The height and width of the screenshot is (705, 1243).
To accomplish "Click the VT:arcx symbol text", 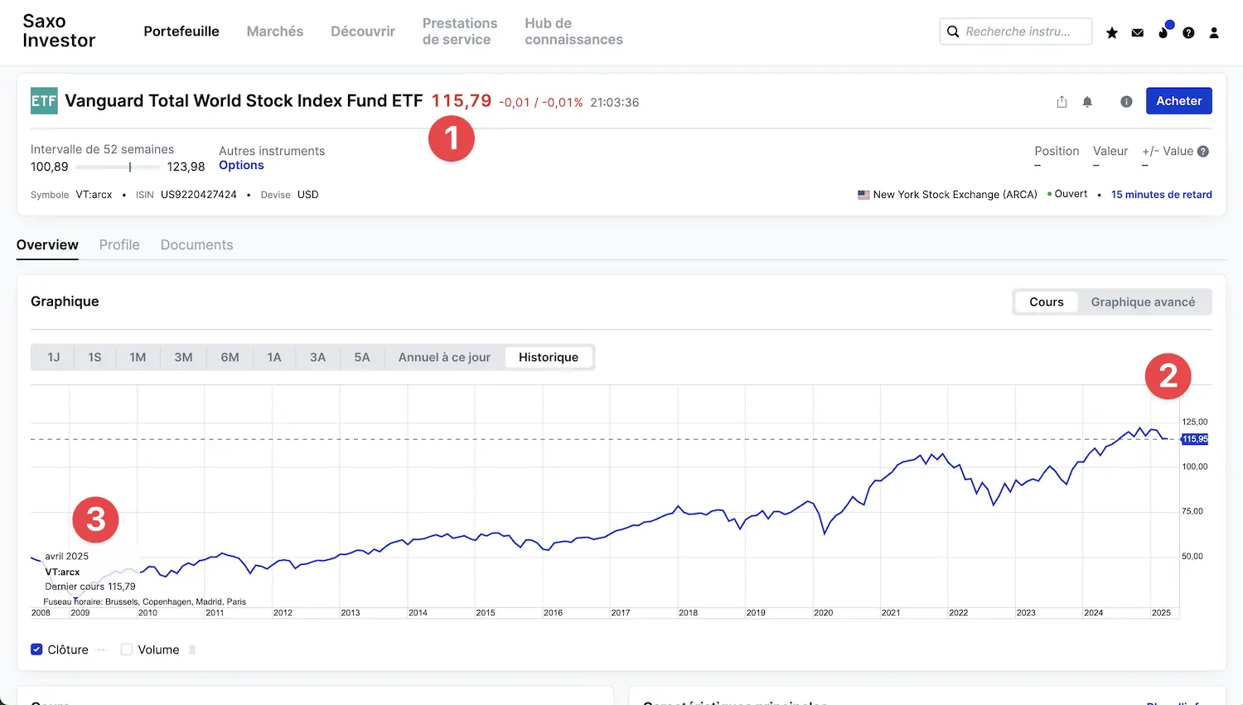I will [x=94, y=195].
